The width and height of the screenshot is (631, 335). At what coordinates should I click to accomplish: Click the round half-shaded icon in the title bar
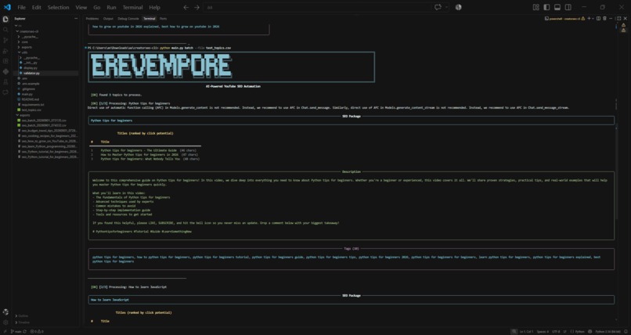click(x=458, y=7)
